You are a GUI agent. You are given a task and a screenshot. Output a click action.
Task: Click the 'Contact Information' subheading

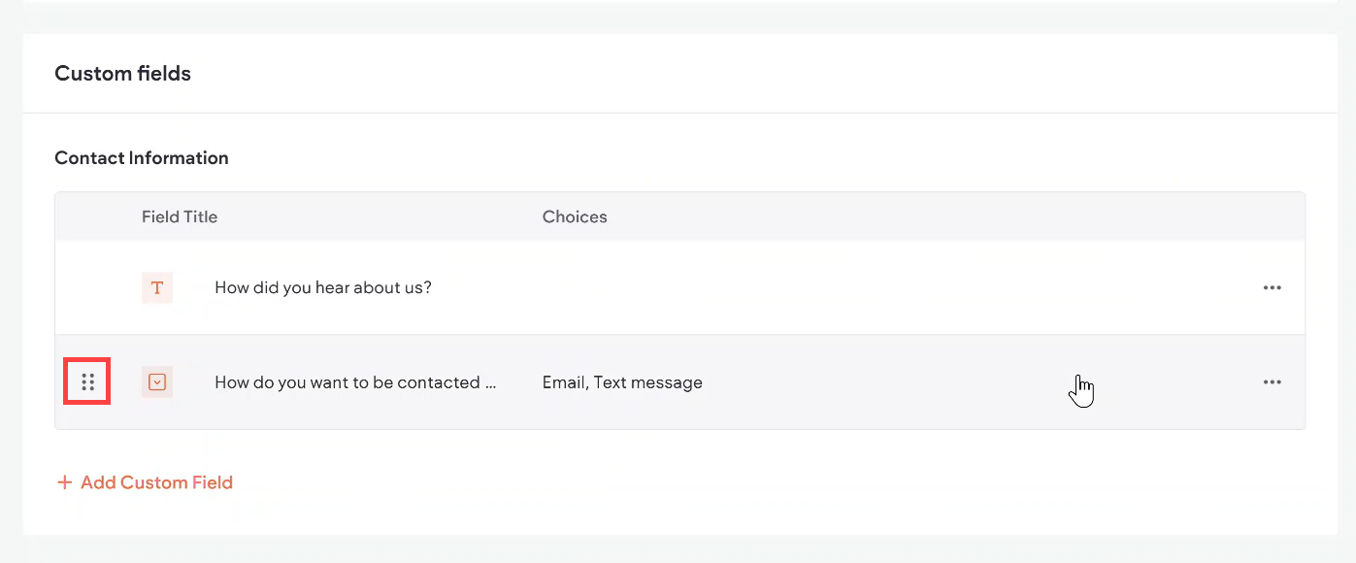click(142, 158)
